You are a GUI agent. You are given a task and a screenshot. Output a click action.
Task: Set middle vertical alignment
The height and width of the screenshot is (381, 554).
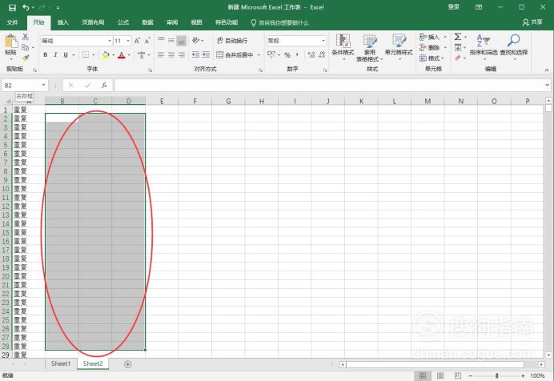tap(171, 40)
